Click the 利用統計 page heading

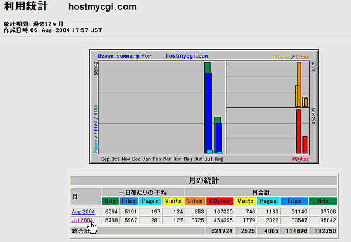coord(26,6)
